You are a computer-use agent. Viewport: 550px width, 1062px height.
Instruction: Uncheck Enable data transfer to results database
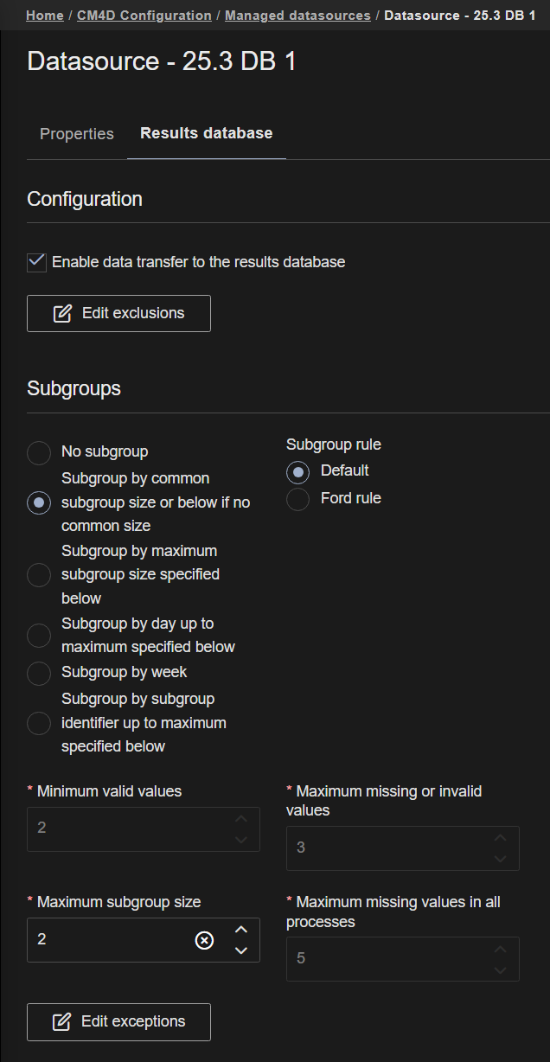[x=37, y=262]
